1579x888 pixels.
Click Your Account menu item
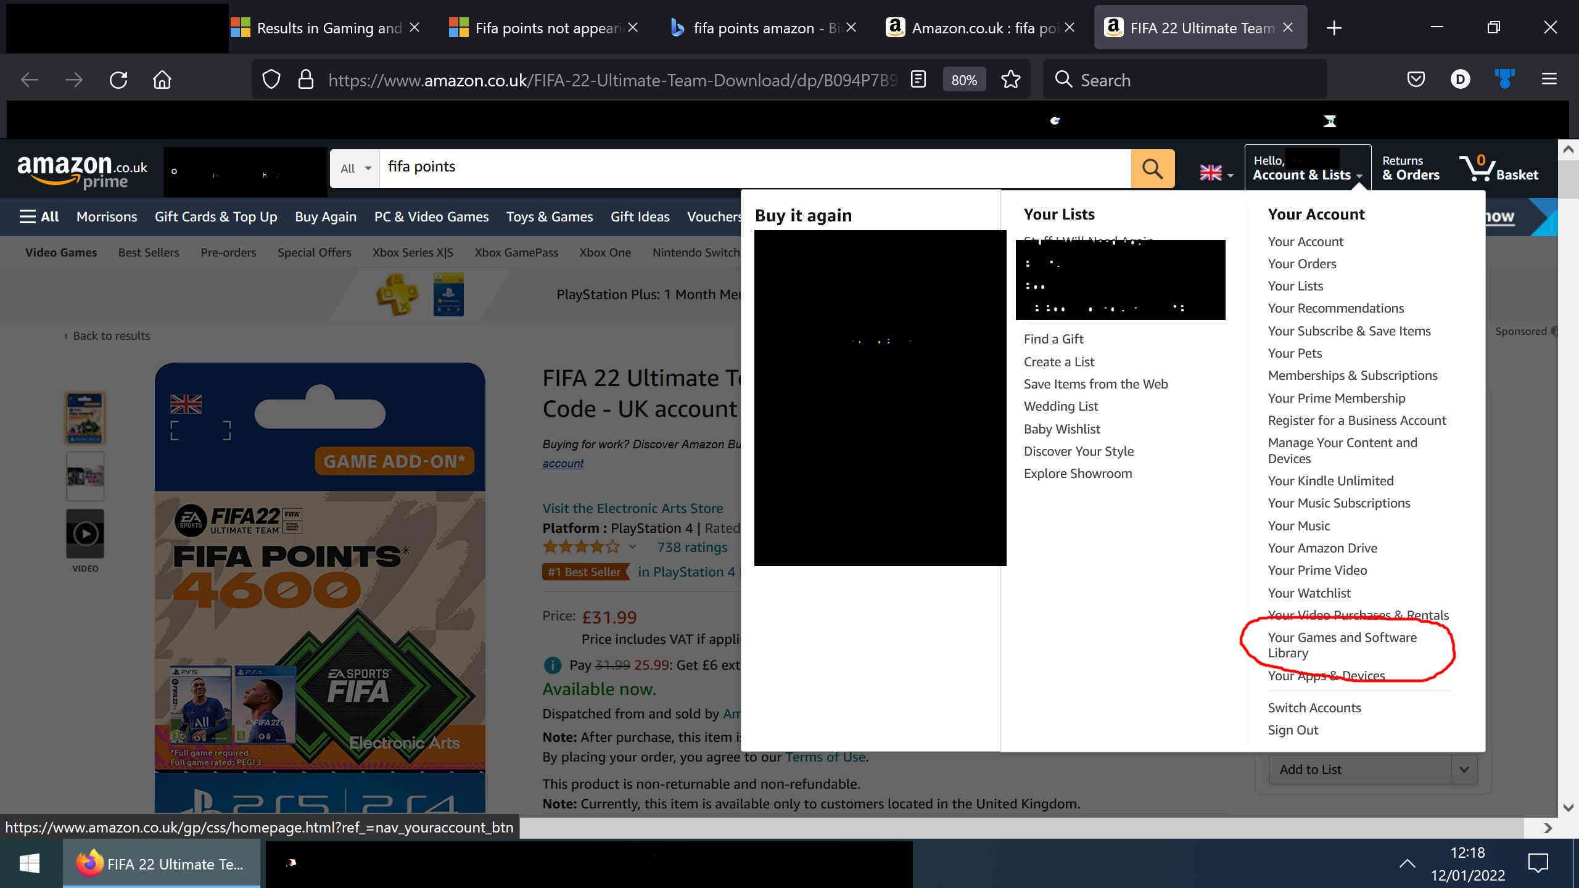(1306, 240)
